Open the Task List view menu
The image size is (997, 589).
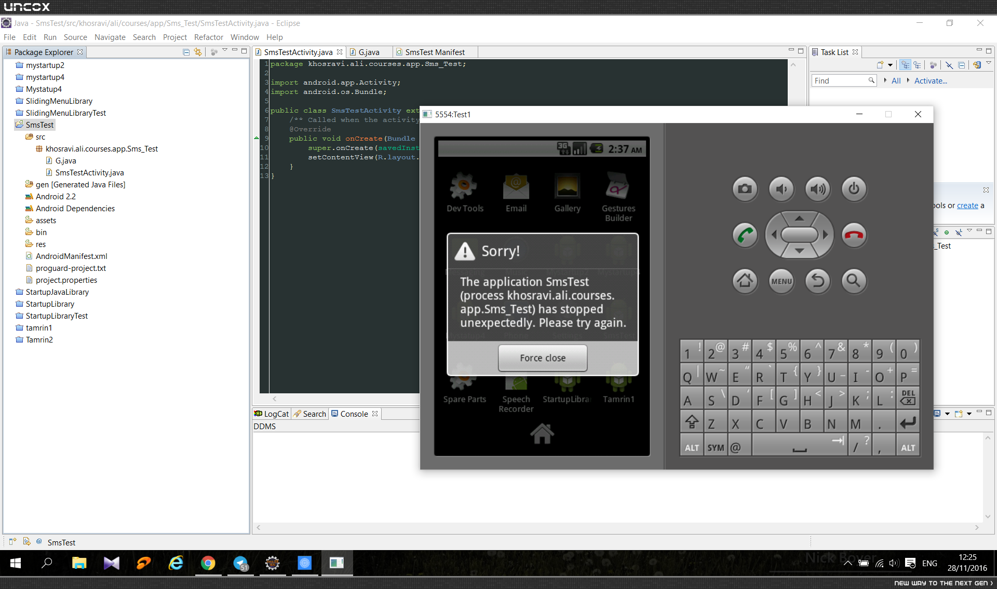[x=989, y=63]
